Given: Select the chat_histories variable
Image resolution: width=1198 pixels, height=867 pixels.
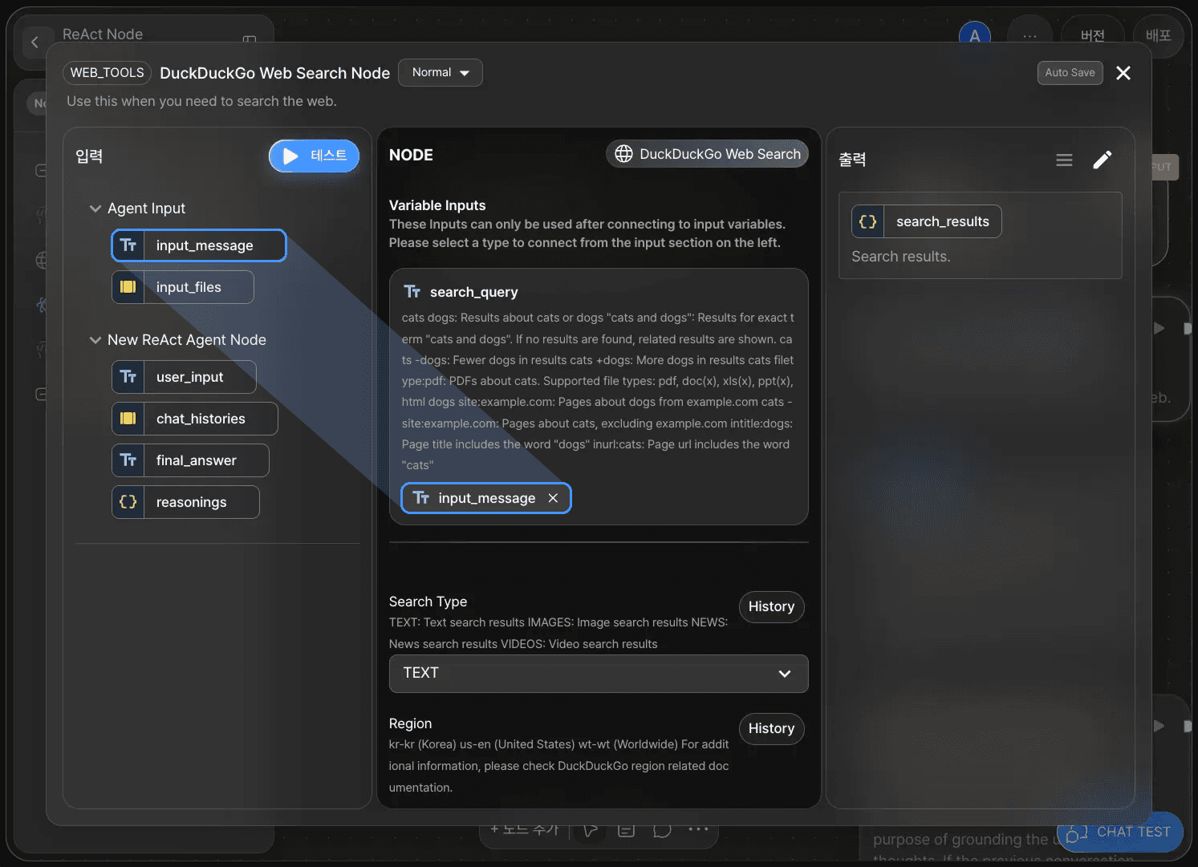Looking at the screenshot, I should 195,419.
